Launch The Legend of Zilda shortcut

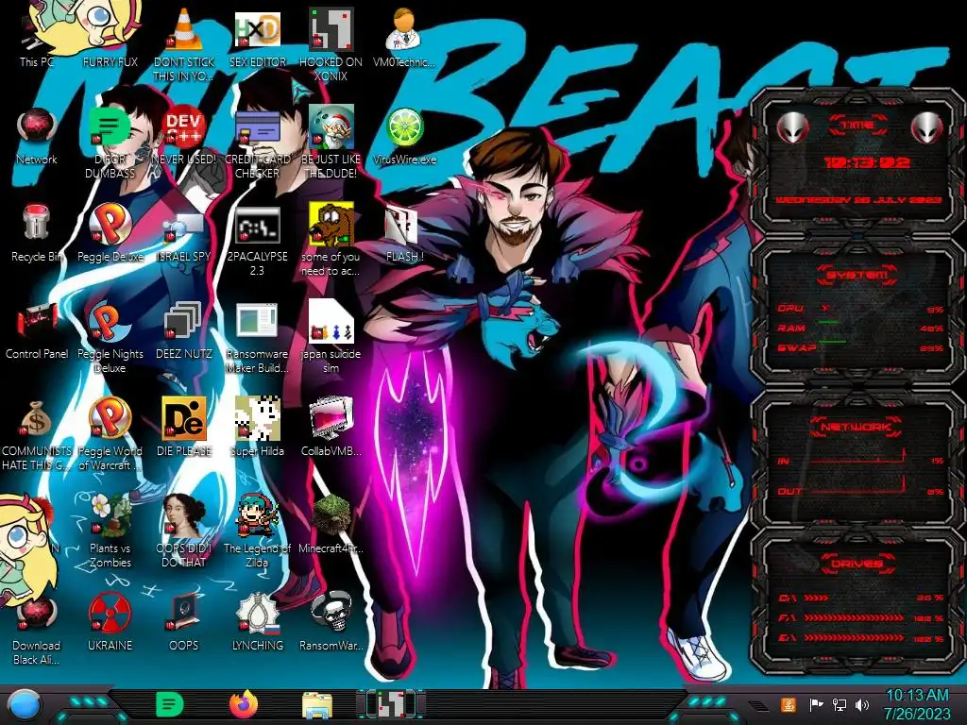pyautogui.click(x=257, y=531)
